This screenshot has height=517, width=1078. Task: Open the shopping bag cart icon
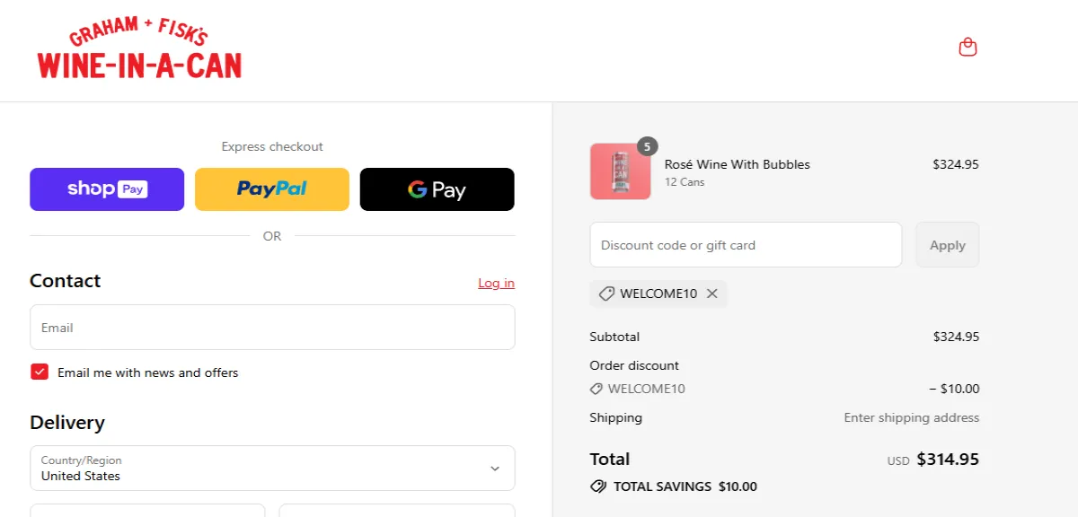coord(968,46)
